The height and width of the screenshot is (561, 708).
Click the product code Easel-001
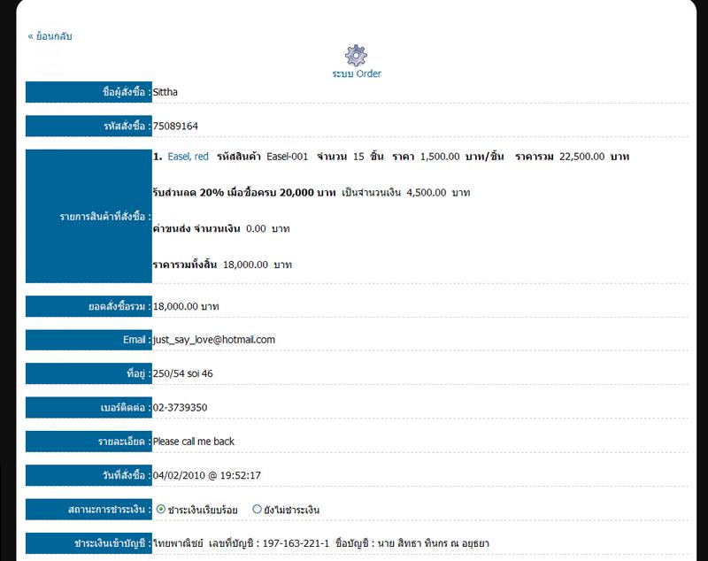click(287, 157)
